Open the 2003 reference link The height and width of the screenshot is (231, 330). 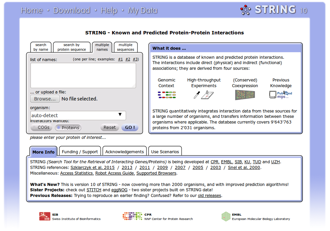[216, 168]
